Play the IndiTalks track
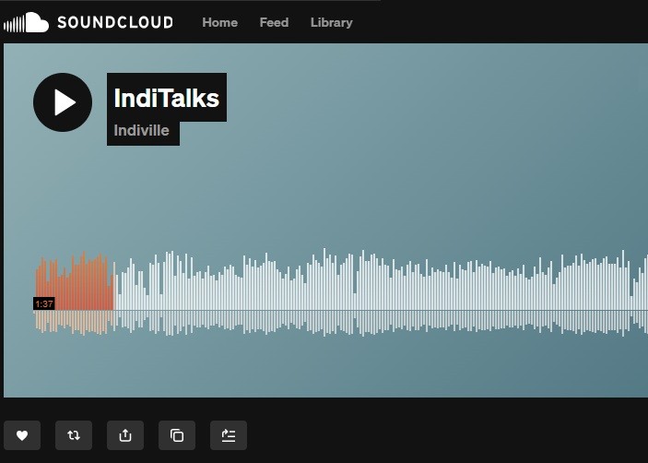The image size is (648, 463). (63, 102)
